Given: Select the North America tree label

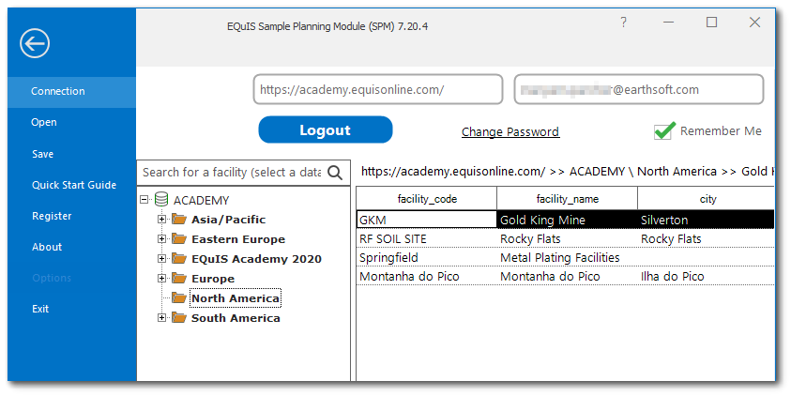Looking at the screenshot, I should point(236,298).
